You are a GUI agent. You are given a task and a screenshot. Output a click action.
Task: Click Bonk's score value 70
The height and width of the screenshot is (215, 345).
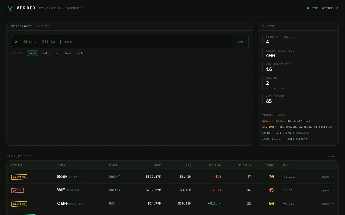click(x=271, y=177)
